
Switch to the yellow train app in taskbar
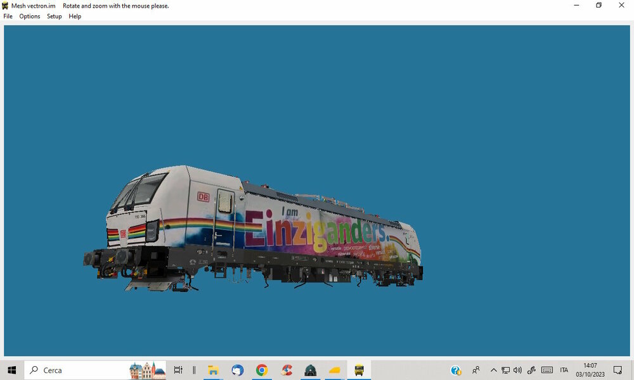click(x=359, y=370)
